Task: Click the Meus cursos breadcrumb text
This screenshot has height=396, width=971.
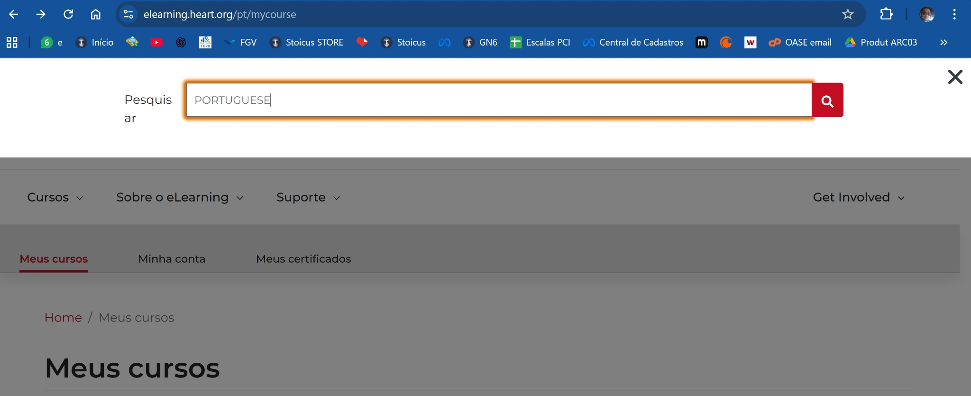Action: [x=137, y=317]
